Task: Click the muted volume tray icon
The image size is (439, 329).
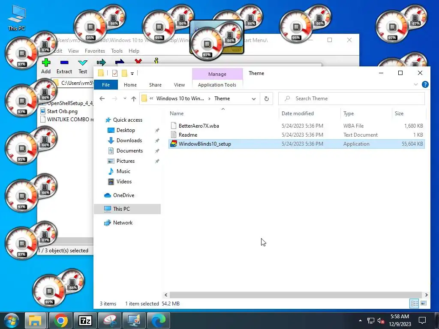Action: pyautogui.click(x=381, y=320)
